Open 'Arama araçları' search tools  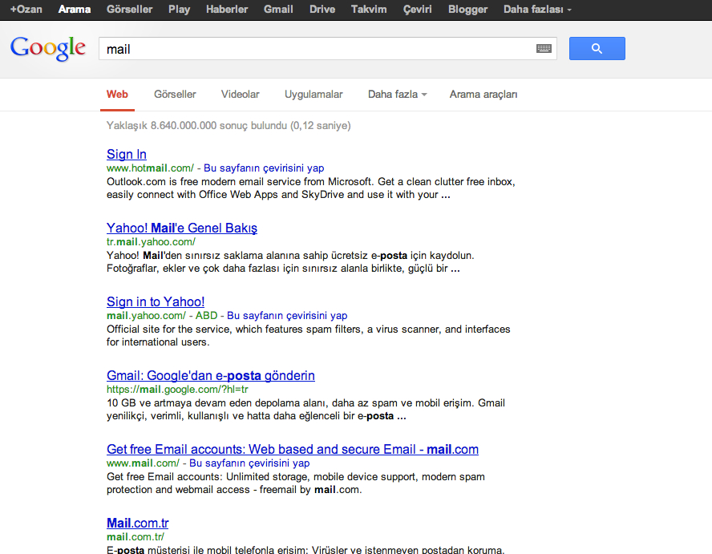click(x=483, y=95)
